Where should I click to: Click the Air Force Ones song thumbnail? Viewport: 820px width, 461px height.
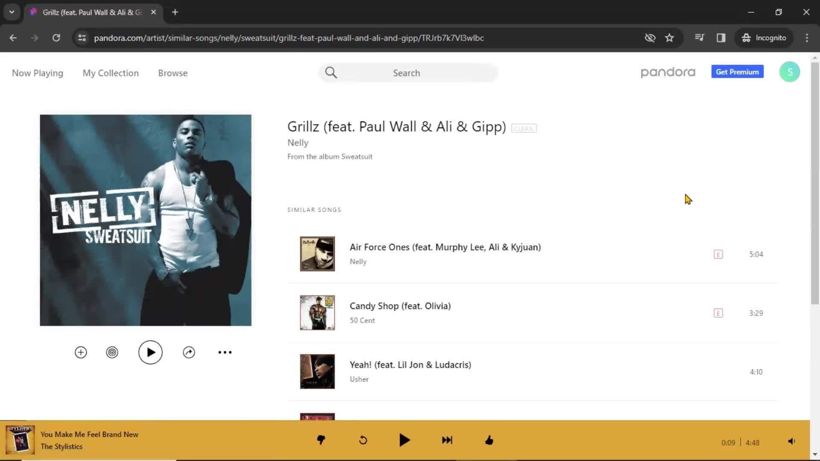tap(317, 254)
